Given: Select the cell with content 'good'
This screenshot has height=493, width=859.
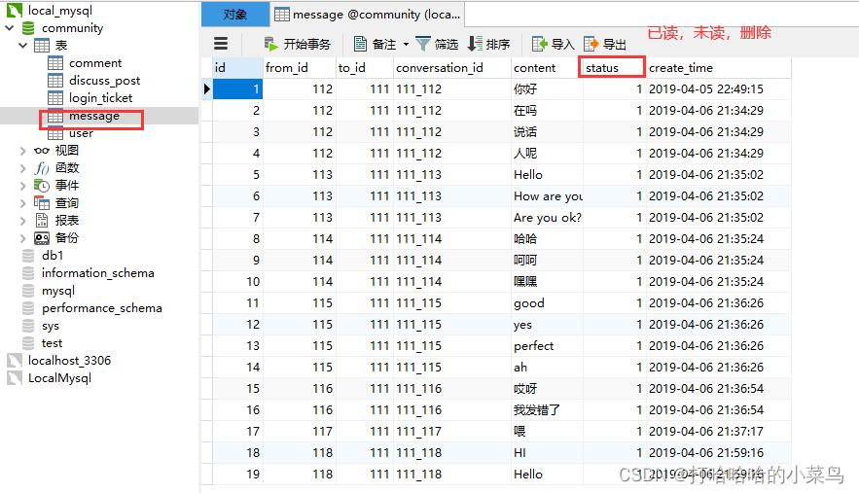Looking at the screenshot, I should tap(547, 303).
